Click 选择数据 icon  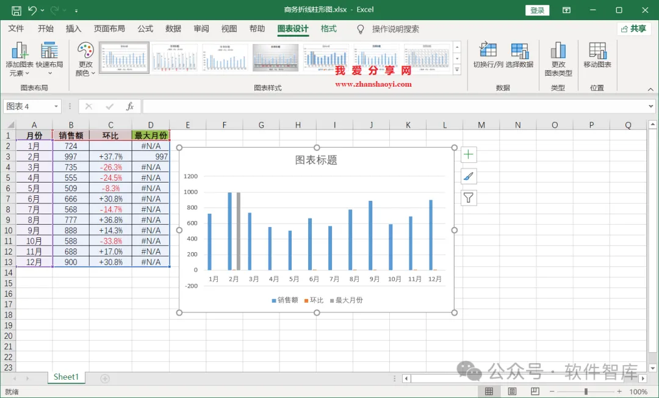coord(519,55)
